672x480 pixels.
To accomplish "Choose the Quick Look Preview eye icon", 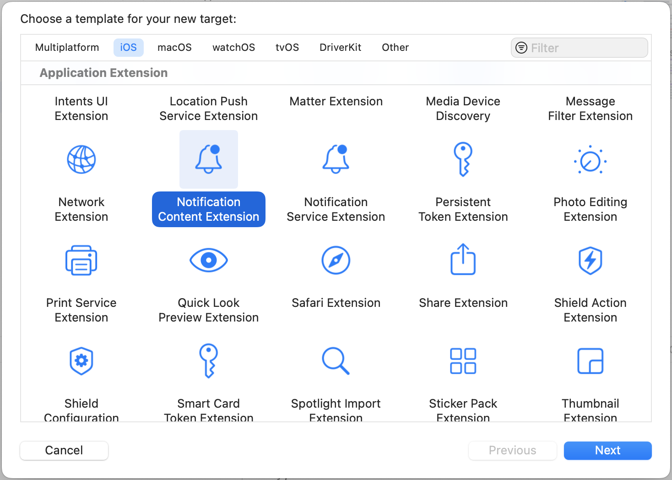I will tap(209, 260).
